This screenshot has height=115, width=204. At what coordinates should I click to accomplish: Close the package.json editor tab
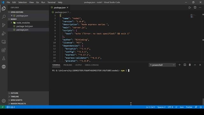pos(67,8)
